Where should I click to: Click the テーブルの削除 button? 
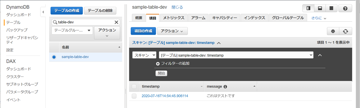(100, 10)
